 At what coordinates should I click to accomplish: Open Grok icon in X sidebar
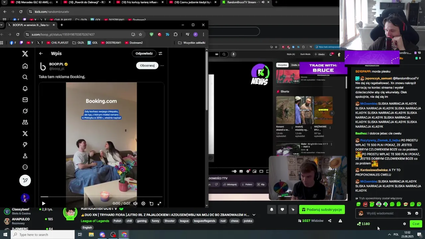pyautogui.click(x=25, y=111)
